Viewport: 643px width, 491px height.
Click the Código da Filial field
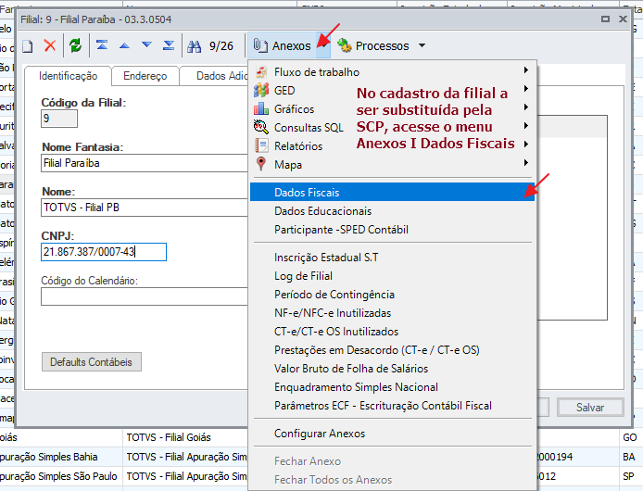59,119
